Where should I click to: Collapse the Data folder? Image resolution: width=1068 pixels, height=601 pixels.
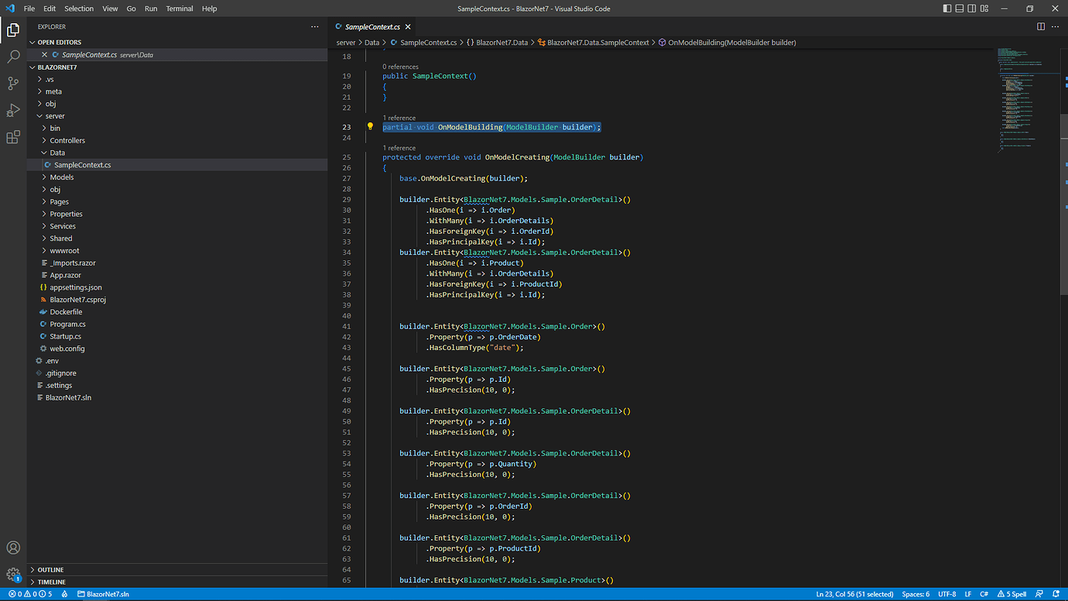point(57,153)
